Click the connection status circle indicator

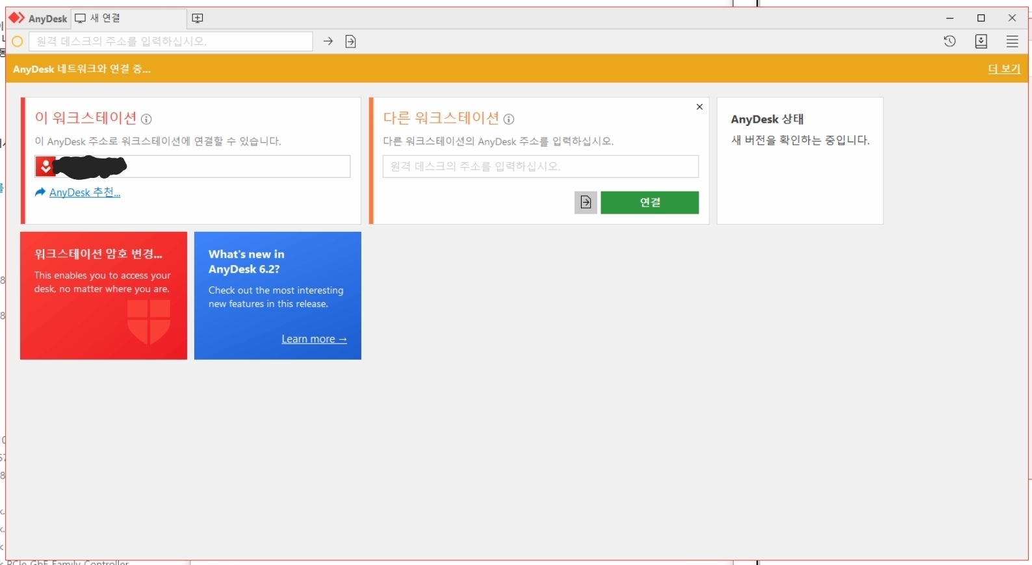click(18, 42)
